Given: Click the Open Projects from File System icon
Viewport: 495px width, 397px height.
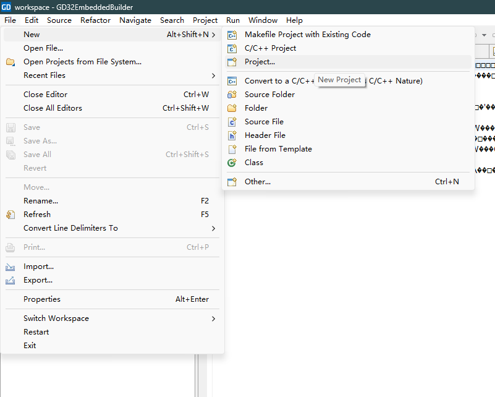Looking at the screenshot, I should tap(11, 62).
